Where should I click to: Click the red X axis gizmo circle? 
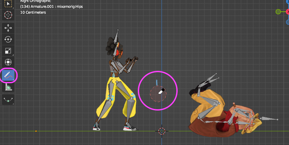[x=287, y=12]
